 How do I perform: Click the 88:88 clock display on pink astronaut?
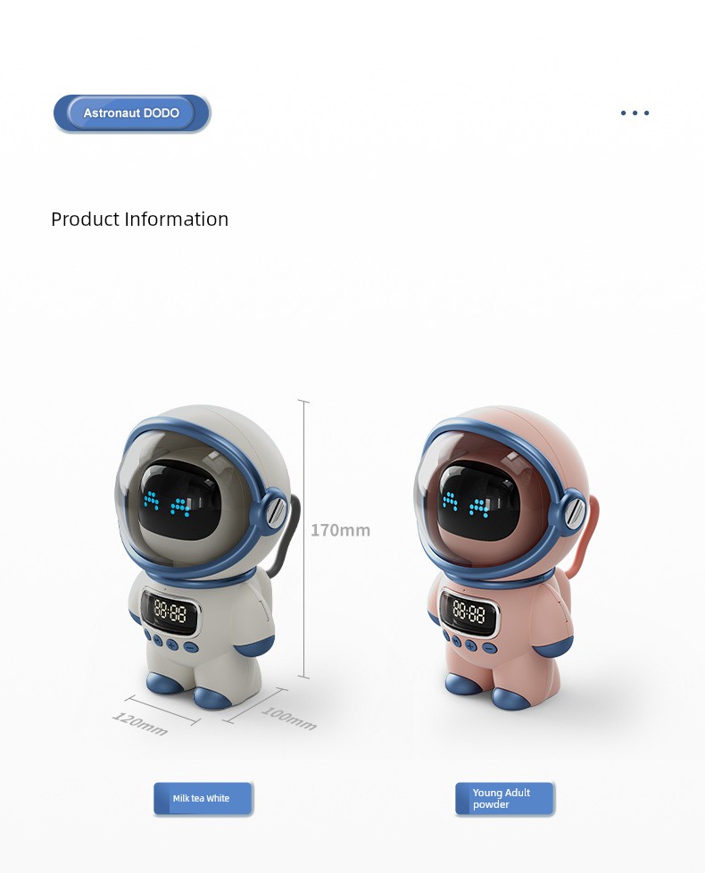(x=469, y=612)
